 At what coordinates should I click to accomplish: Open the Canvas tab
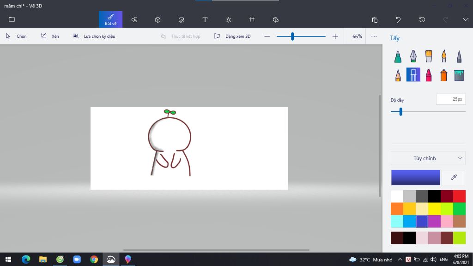(x=252, y=19)
